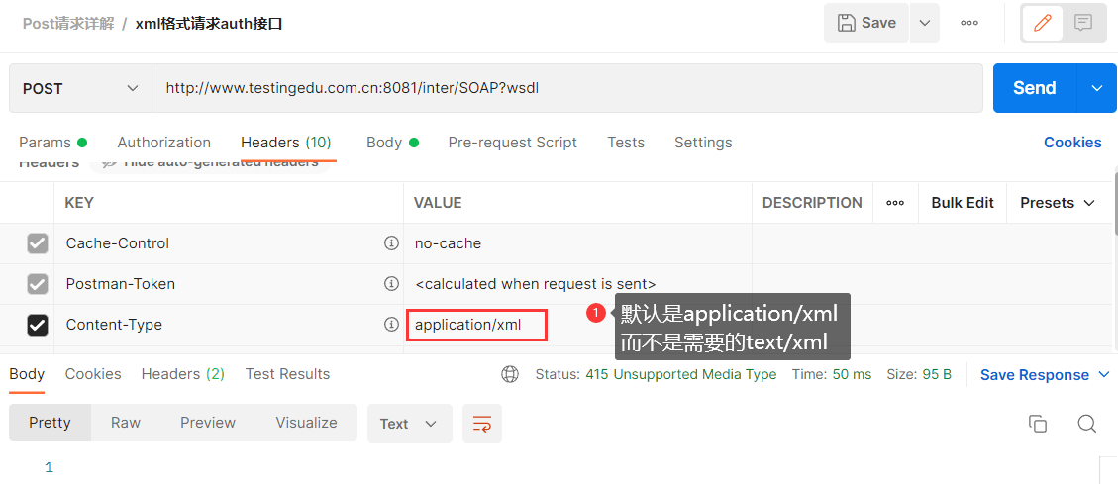Click the info icon beside Cache-Control
This screenshot has width=1118, height=484.
(x=391, y=243)
